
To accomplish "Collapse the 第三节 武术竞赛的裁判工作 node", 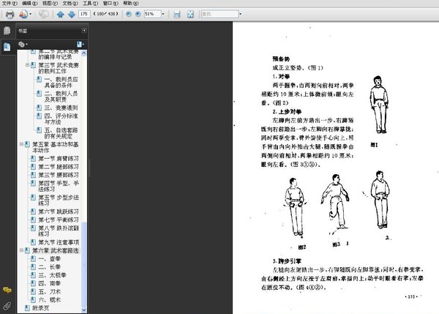I will (x=28, y=65).
